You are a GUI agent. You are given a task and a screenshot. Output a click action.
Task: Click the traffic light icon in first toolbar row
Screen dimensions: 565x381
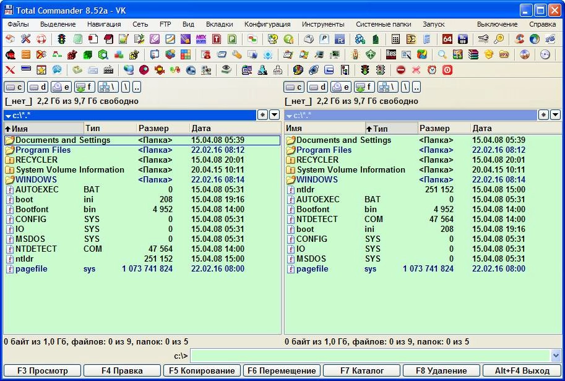pyautogui.click(x=62, y=39)
